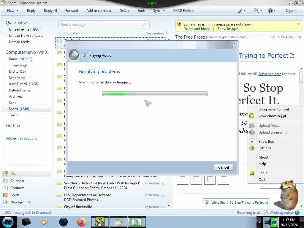The image size is (304, 228).
Task: Click the Reply toolbar button
Action: pyautogui.click(x=31, y=11)
